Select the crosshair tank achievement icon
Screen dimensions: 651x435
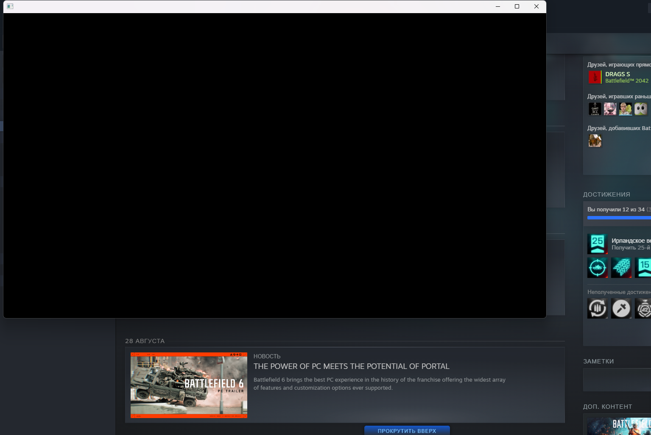tap(598, 268)
